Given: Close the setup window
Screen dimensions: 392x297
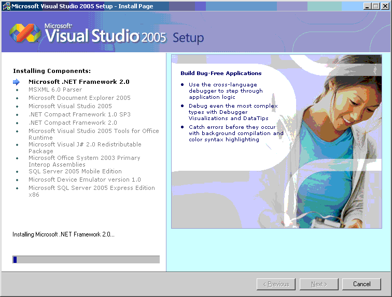Looking at the screenshot, I should [385, 6].
